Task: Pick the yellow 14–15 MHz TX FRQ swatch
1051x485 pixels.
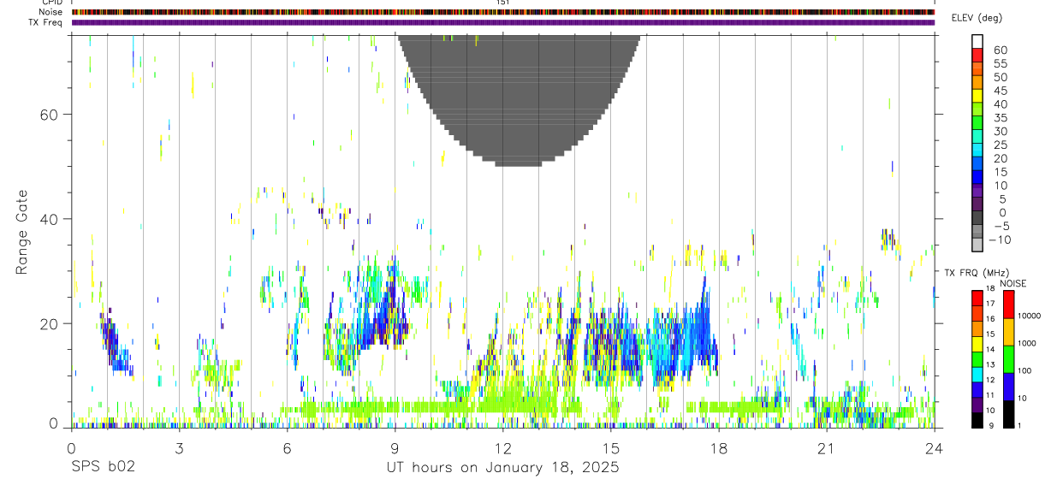Action: click(x=977, y=344)
